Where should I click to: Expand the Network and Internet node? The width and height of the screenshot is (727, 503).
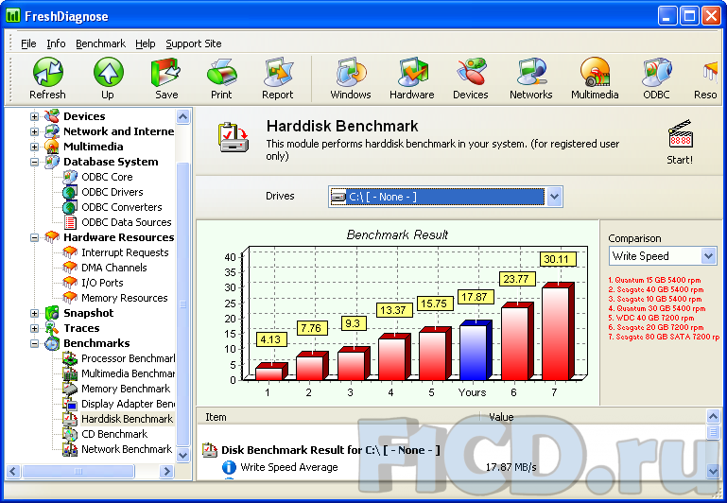click(x=34, y=131)
